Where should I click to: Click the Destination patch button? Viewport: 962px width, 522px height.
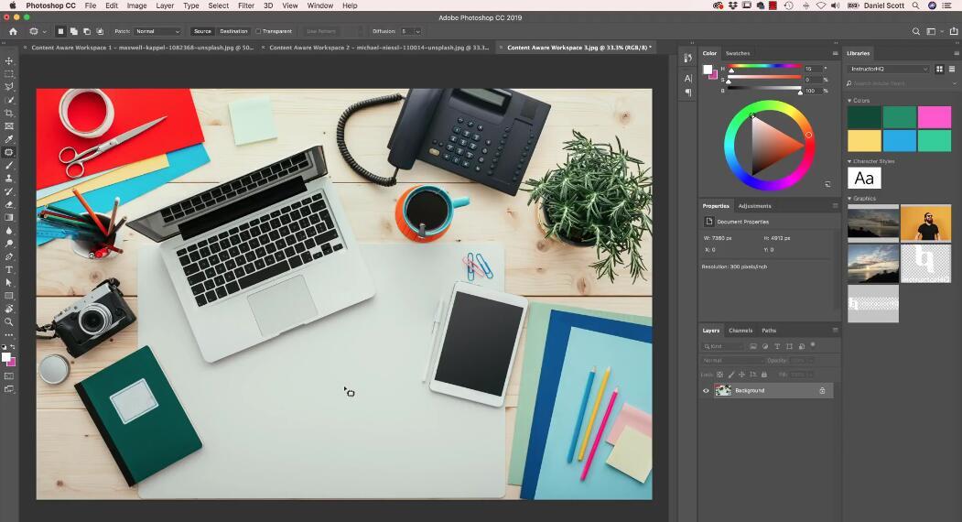click(233, 31)
